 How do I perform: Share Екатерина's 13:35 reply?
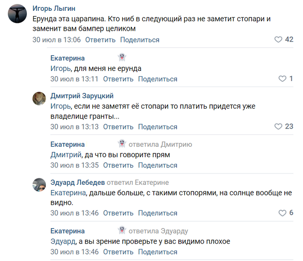click(158, 165)
